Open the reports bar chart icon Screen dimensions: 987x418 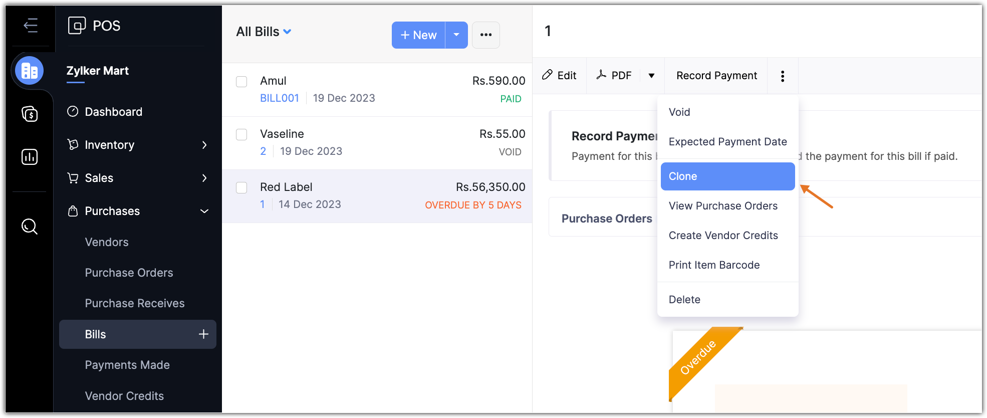point(30,157)
